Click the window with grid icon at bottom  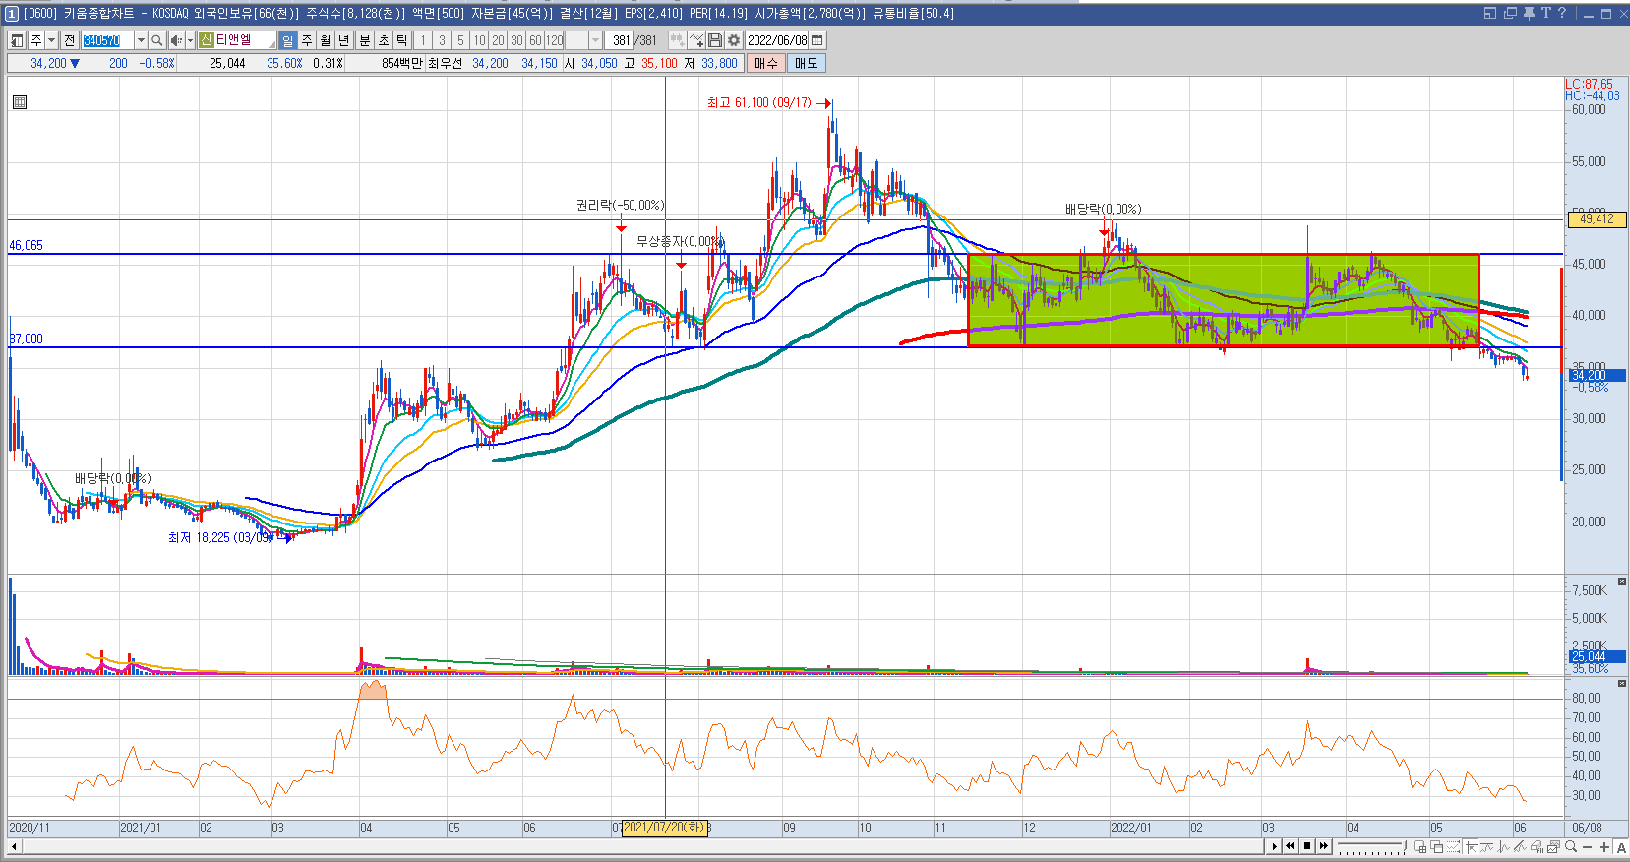click(x=1419, y=847)
